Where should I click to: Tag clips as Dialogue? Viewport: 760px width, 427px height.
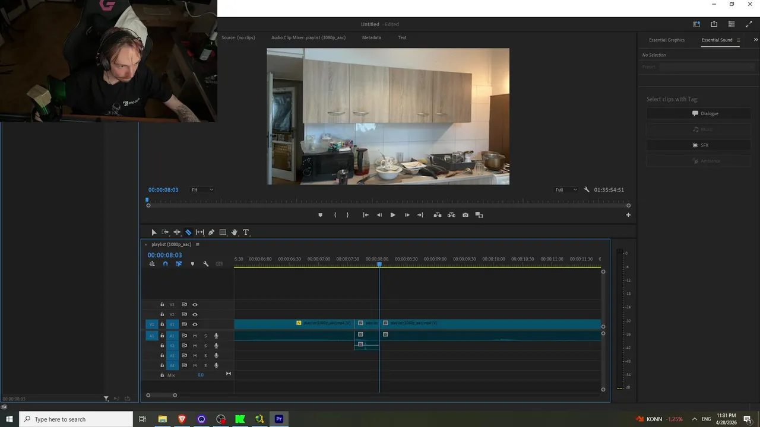click(699, 113)
